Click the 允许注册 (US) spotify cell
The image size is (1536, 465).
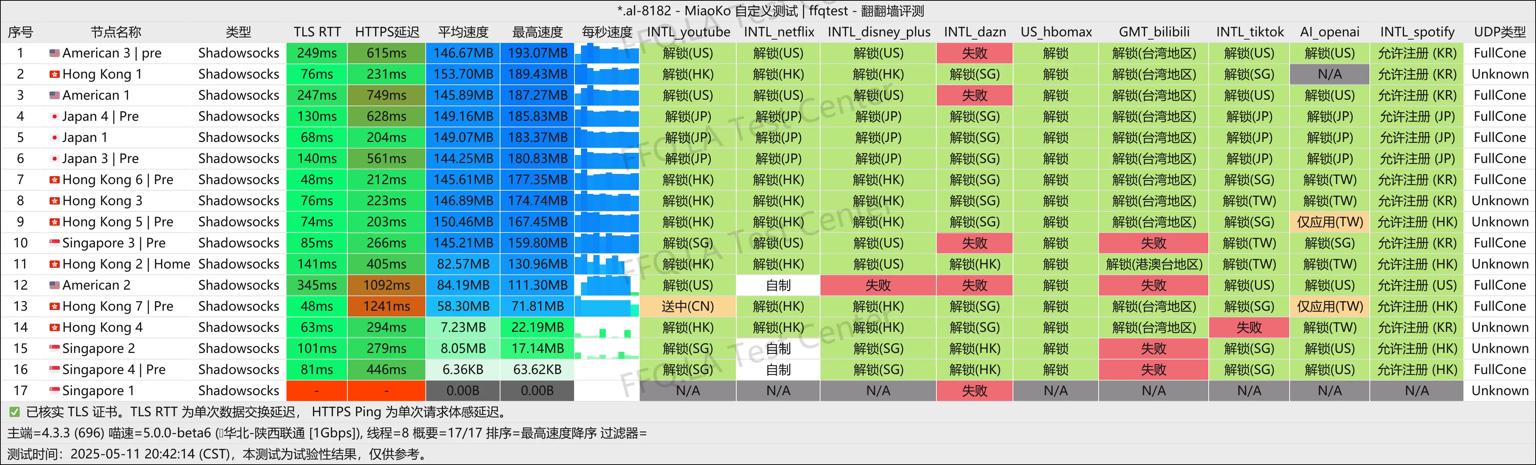pyautogui.click(x=1417, y=285)
